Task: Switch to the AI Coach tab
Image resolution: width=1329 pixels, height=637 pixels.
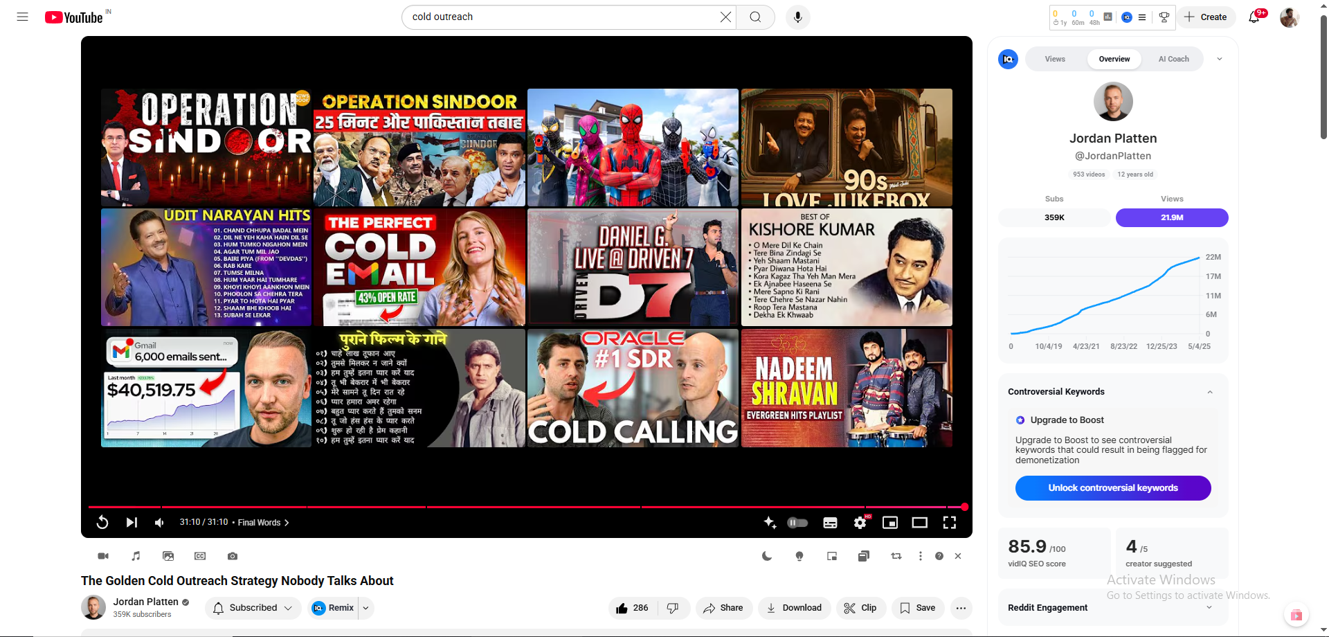Action: pyautogui.click(x=1174, y=59)
